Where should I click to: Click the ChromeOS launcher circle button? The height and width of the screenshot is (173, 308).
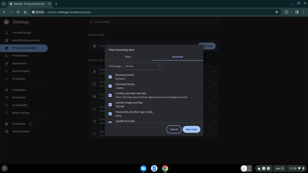(x=5, y=168)
